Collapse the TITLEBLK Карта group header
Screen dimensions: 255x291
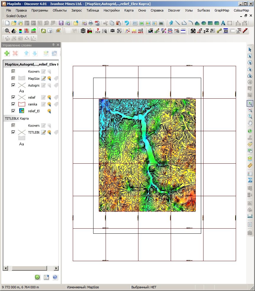[17, 118]
